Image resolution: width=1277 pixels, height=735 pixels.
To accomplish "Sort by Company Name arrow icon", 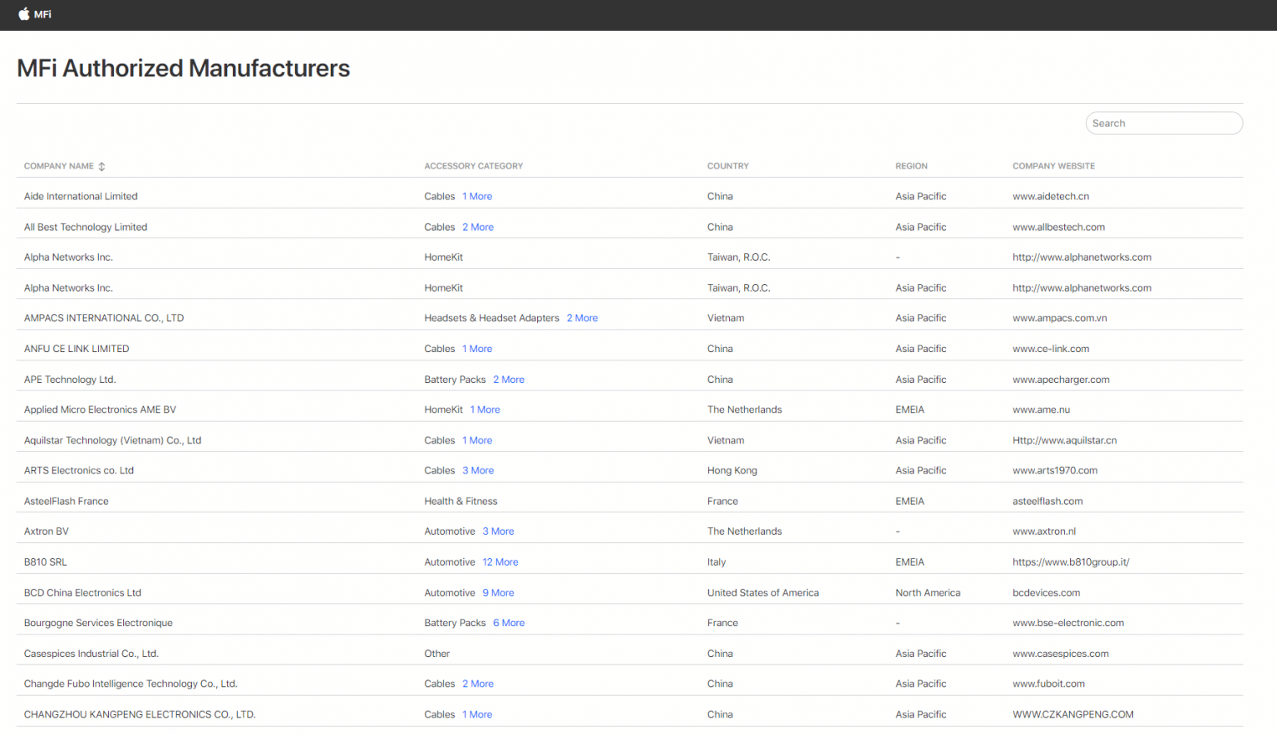I will 101,166.
